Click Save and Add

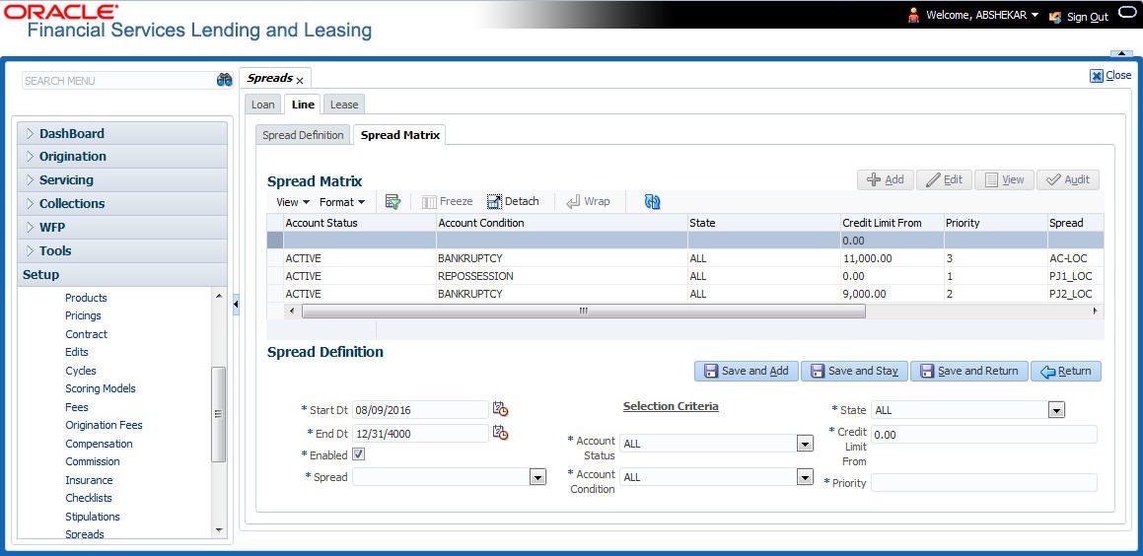[747, 371]
